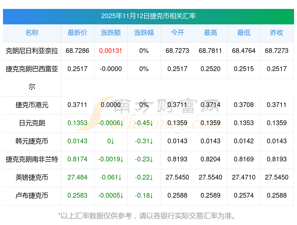This screenshot has height=225, width=297.
Task: Click the 昨收 column header
Action: 277,33
